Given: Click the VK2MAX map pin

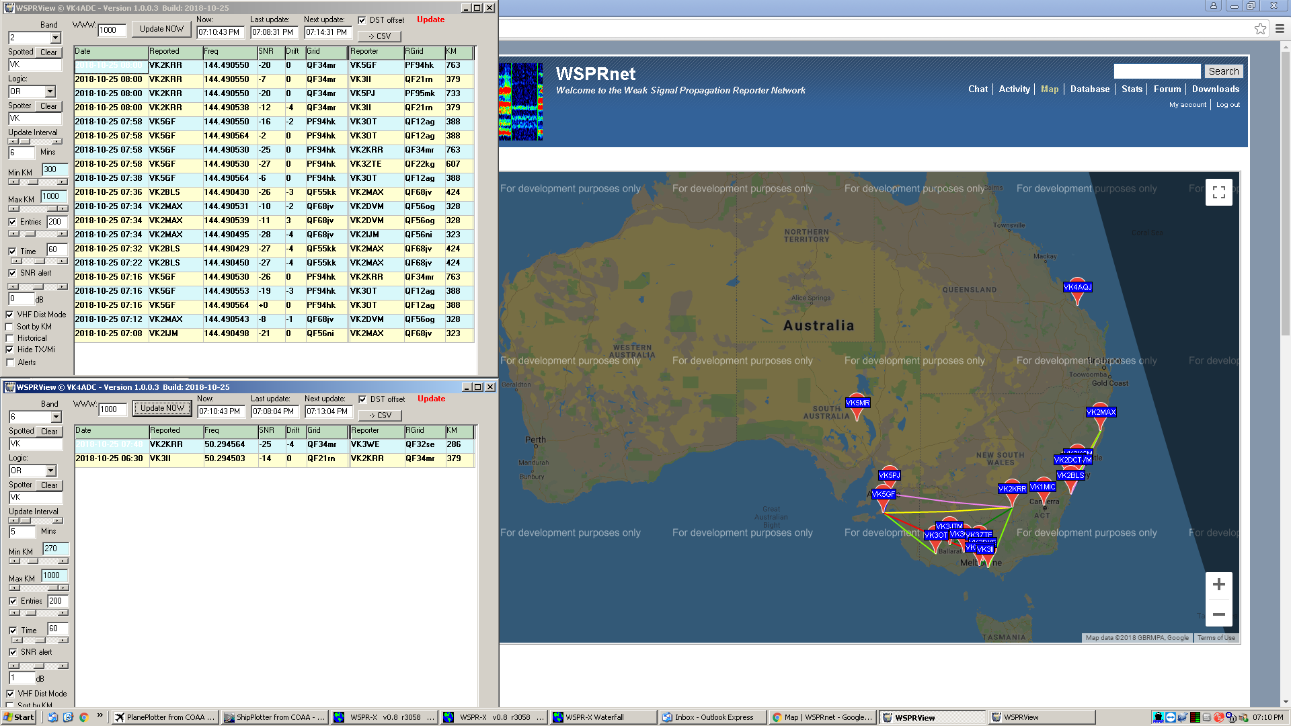Looking at the screenshot, I should coord(1100,415).
